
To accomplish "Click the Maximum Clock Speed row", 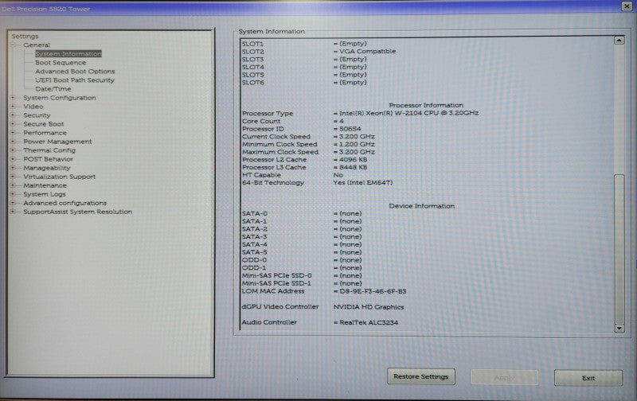I will pos(308,152).
